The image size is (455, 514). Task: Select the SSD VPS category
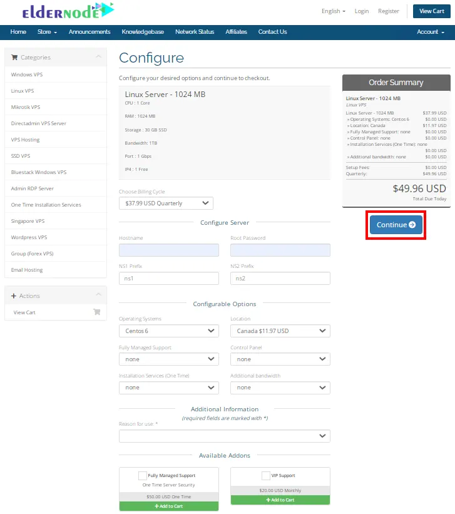56,156
